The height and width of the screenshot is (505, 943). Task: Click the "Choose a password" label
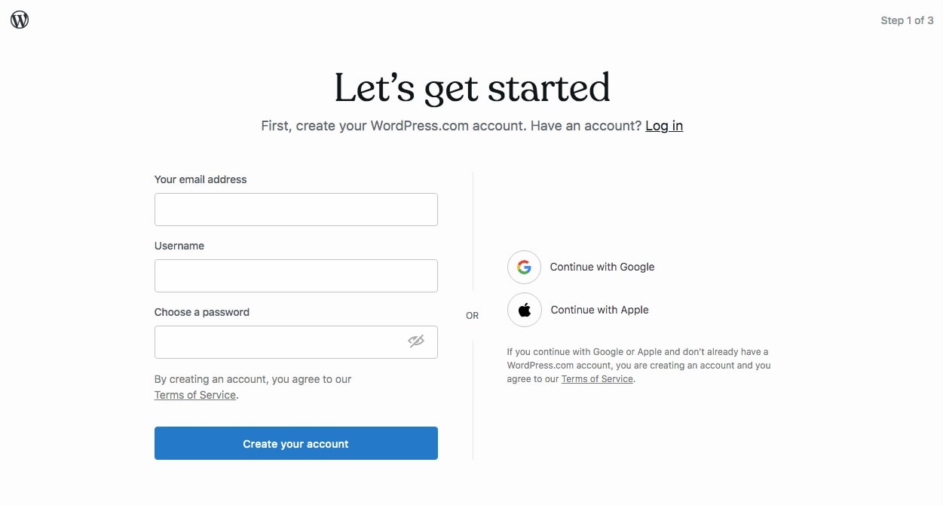pyautogui.click(x=202, y=312)
